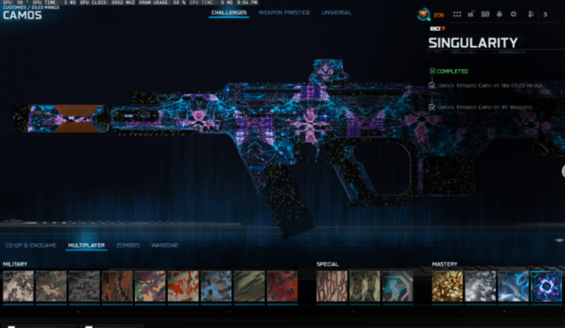Click the Military section label

coord(15,264)
